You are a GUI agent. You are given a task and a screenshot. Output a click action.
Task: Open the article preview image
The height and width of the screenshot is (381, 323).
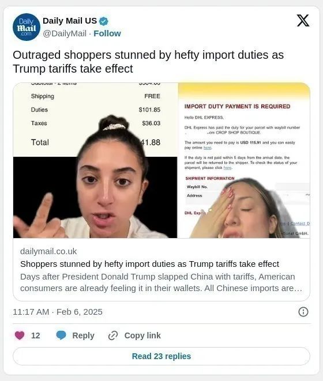[161, 160]
